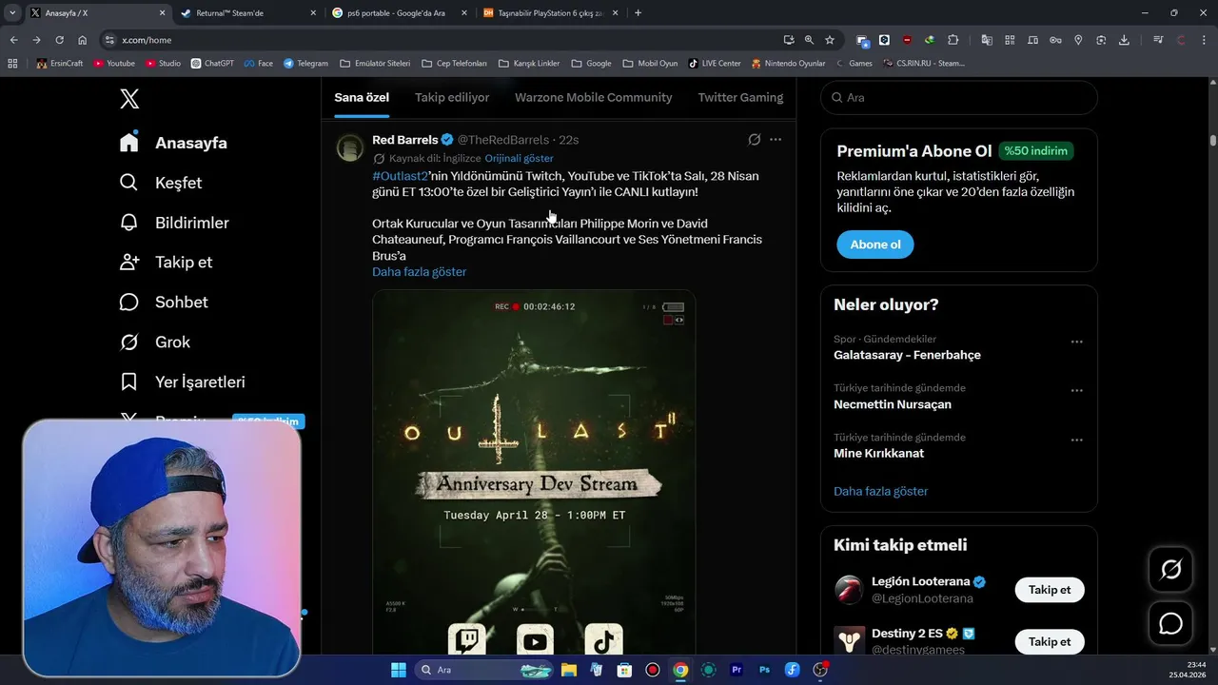Open Telegram bookmark
Viewport: 1218px width, 685px height.
click(x=305, y=64)
